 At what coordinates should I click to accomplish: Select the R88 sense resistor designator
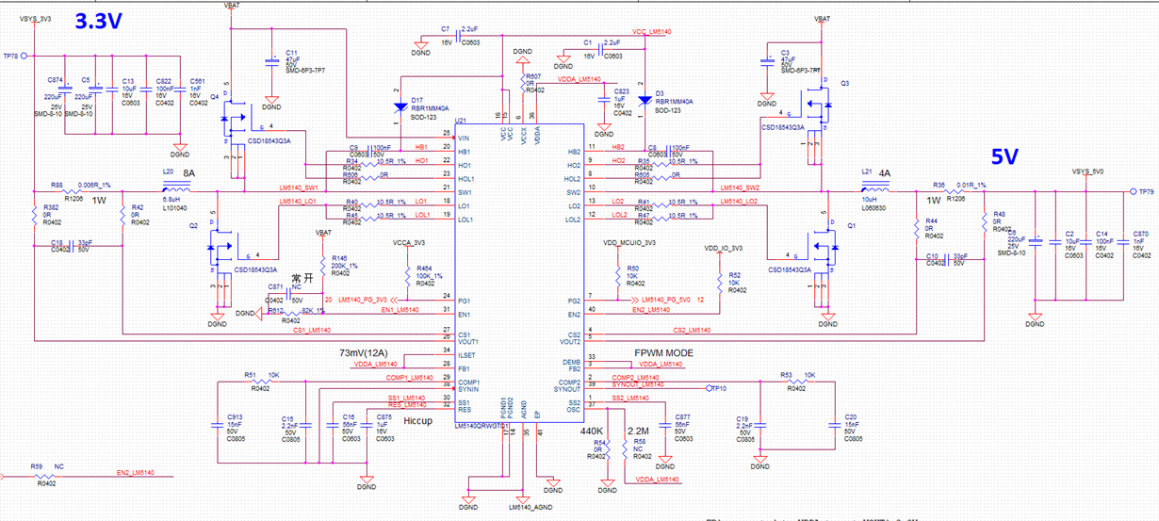(57, 185)
